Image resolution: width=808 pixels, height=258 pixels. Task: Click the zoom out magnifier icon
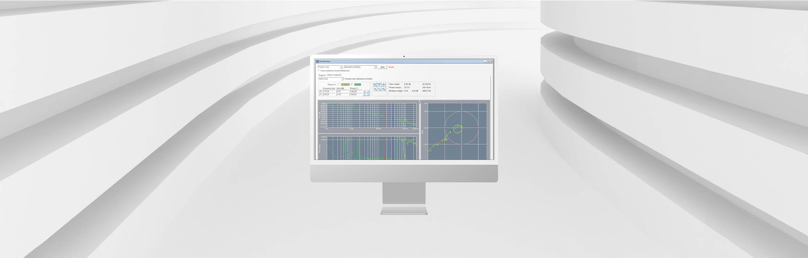pos(379,89)
